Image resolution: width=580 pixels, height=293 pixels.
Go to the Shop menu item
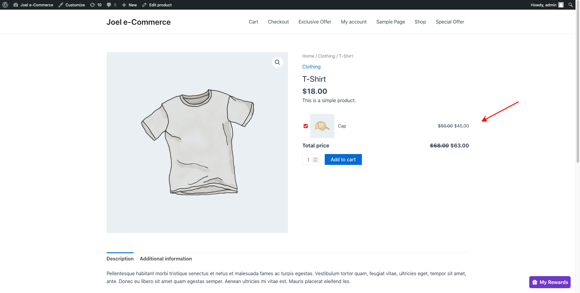click(x=420, y=22)
